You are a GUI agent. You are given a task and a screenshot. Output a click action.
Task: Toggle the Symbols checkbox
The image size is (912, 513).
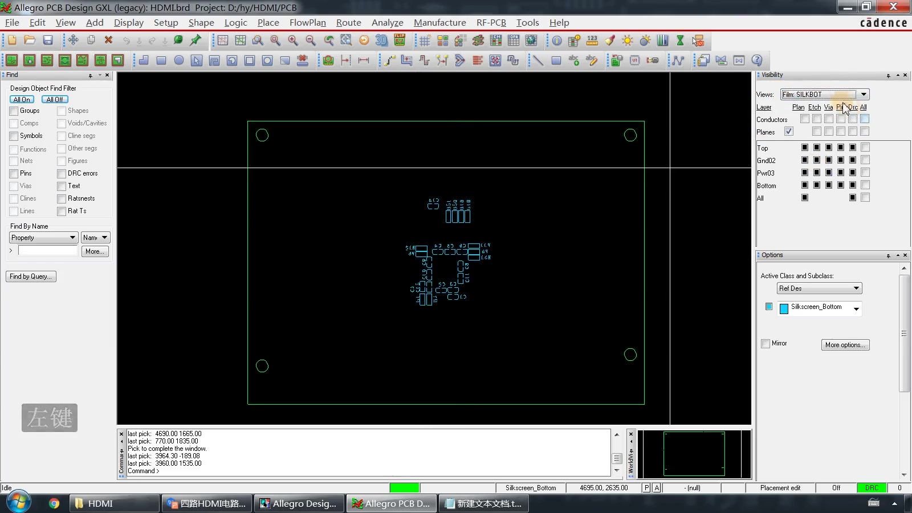(x=14, y=136)
